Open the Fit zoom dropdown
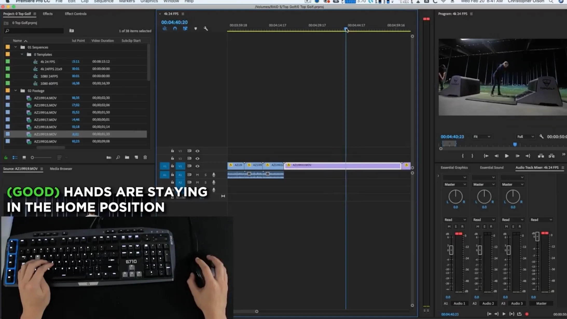The height and width of the screenshot is (319, 567). [x=481, y=136]
